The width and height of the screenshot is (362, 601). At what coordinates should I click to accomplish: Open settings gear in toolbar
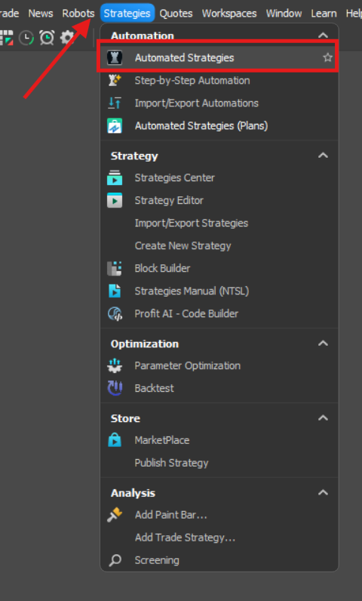point(67,38)
